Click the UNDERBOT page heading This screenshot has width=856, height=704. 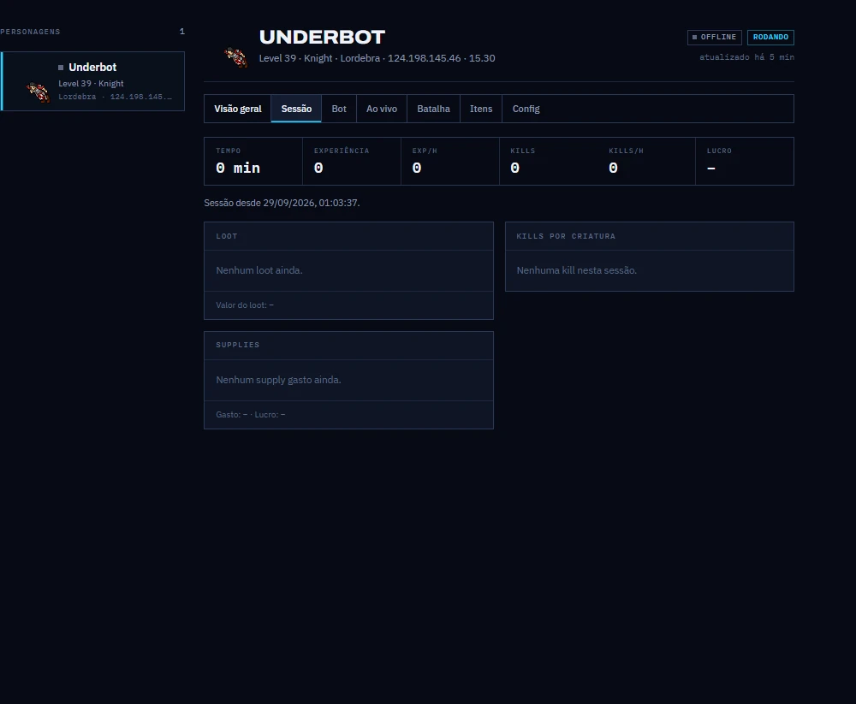coord(322,37)
